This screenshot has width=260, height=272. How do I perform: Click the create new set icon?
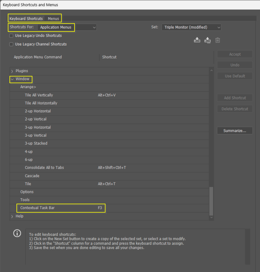tap(207, 40)
